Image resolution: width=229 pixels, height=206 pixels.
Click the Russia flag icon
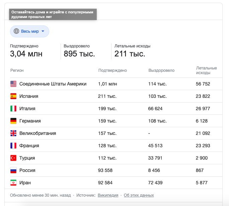13,170
